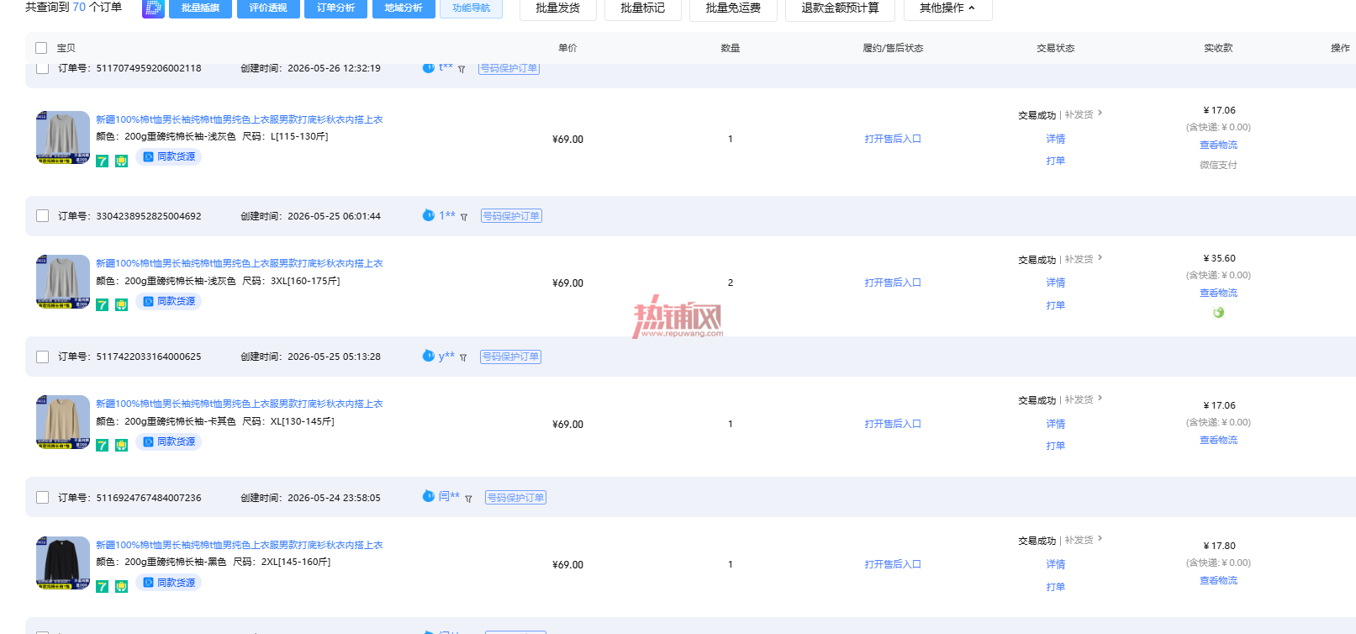Screen dimensions: 1356x634
Task: Click the yellow-green shield badge on the khaki shirt item
Action: pyautogui.click(x=121, y=446)
